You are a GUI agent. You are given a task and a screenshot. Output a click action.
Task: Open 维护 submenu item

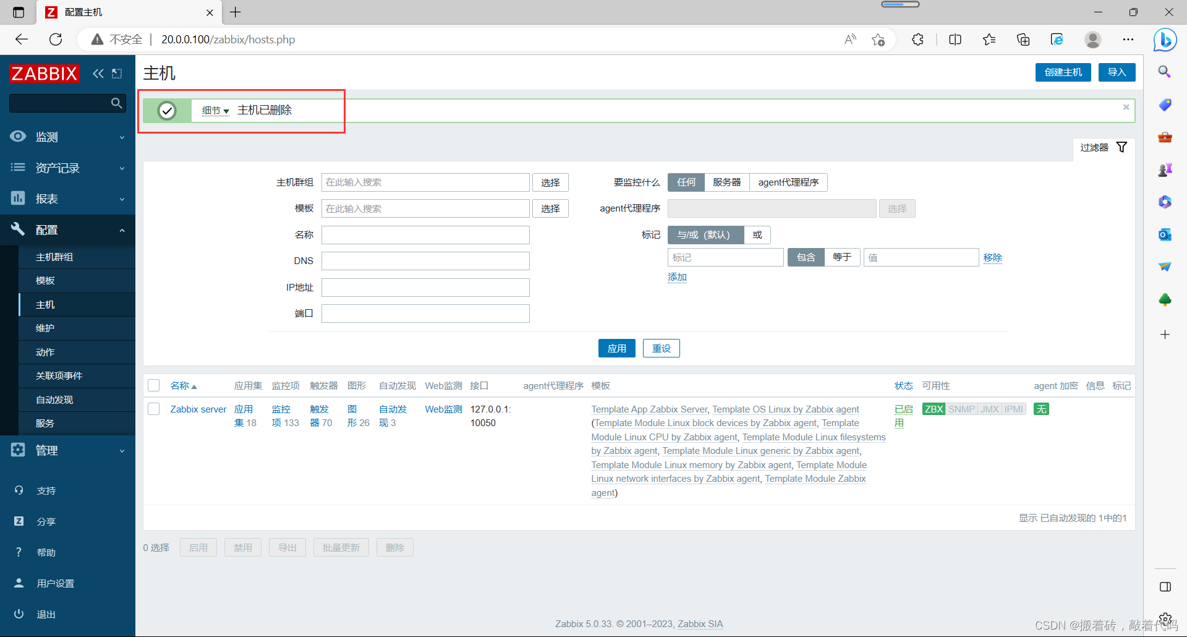77,328
